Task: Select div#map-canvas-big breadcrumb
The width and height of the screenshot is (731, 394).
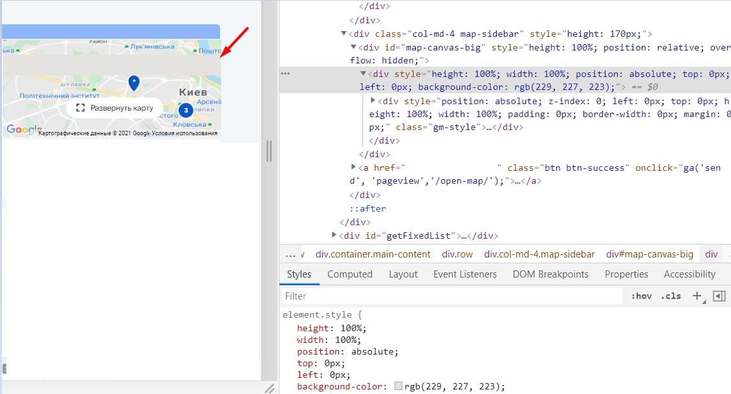Action: pos(649,255)
